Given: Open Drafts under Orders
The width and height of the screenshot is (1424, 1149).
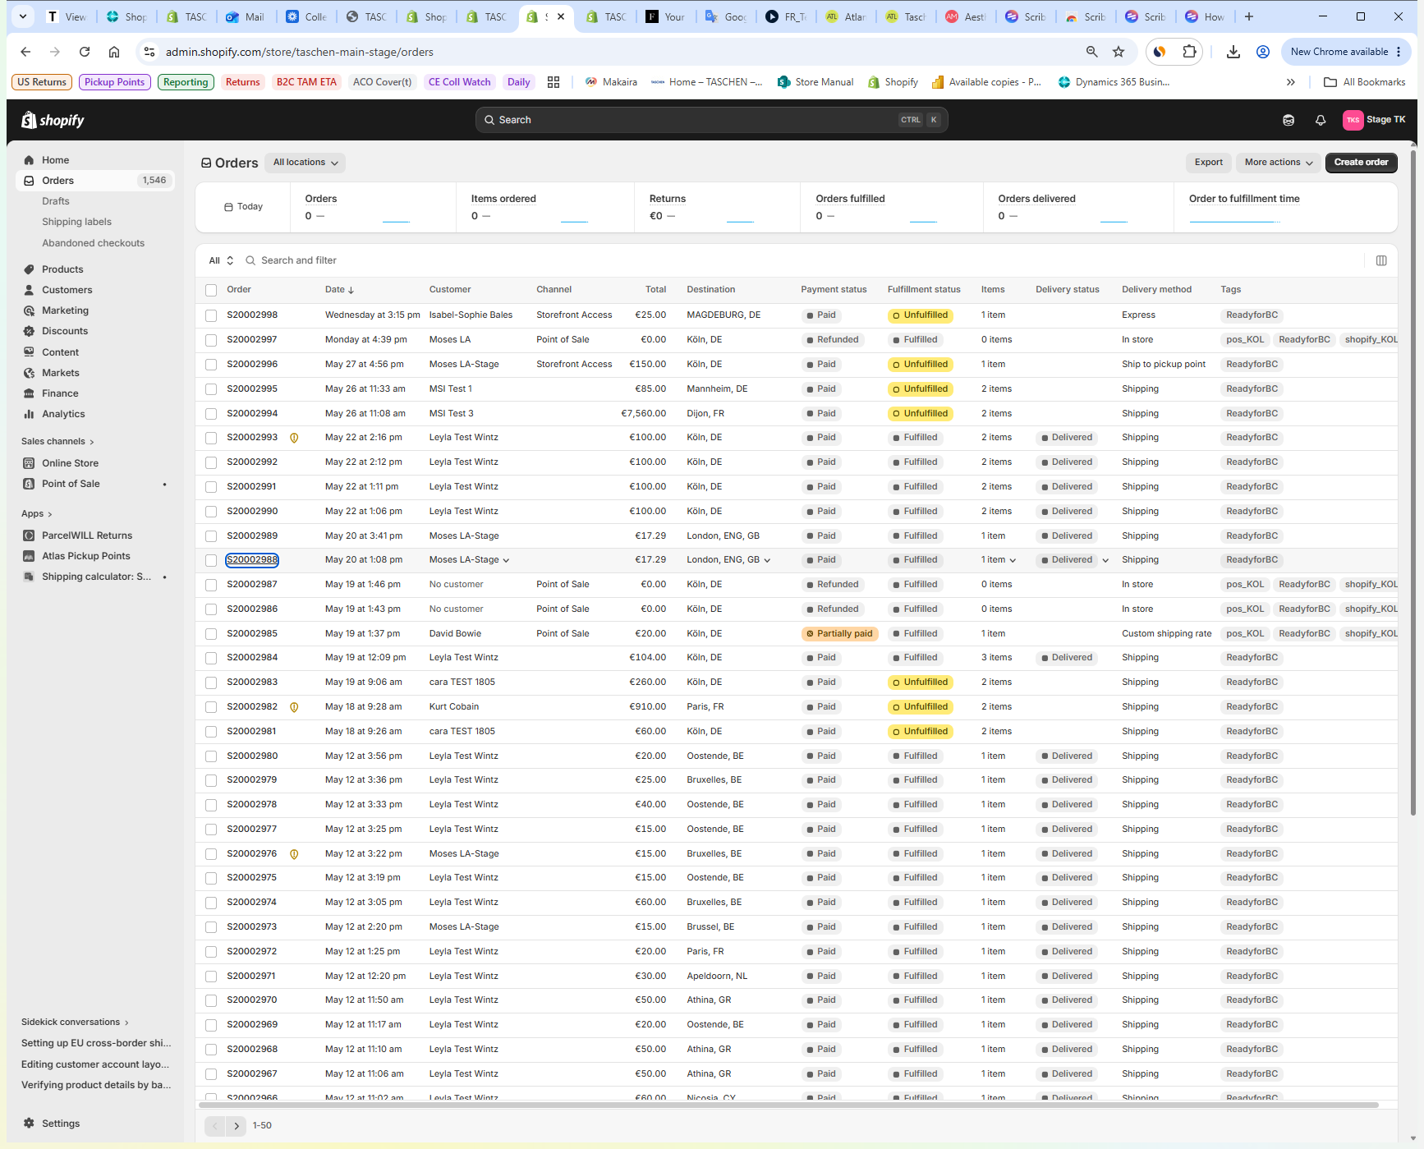Looking at the screenshot, I should pyautogui.click(x=56, y=201).
